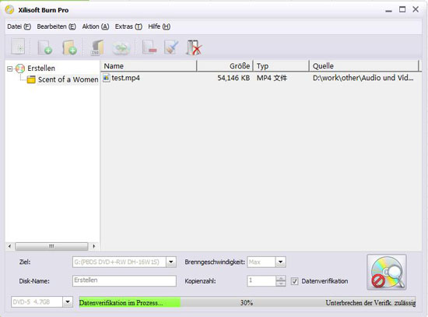Screen dimensions: 428x317
Task: Click the new project toolbar icon
Action: [18, 47]
